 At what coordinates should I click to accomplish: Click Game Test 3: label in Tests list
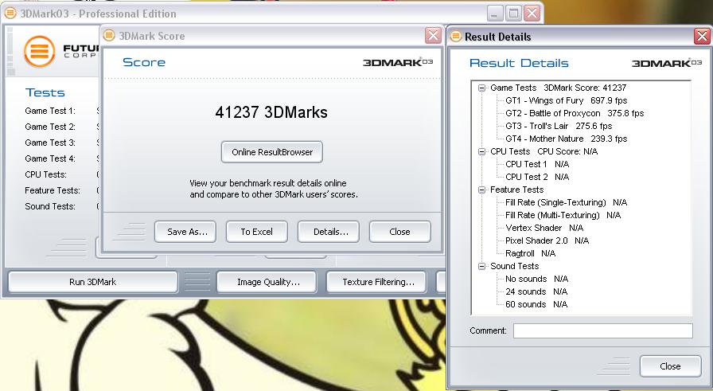50,143
